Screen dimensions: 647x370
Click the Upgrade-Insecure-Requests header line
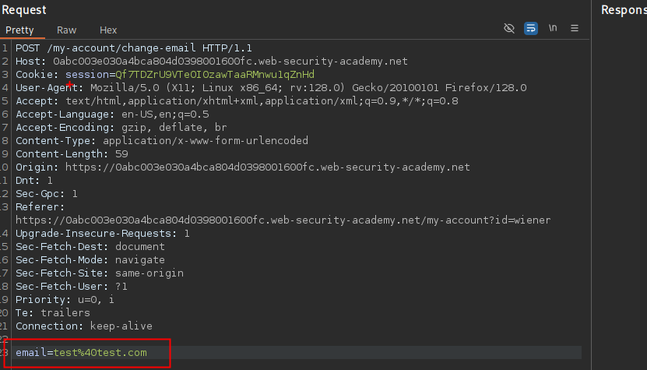coord(102,234)
